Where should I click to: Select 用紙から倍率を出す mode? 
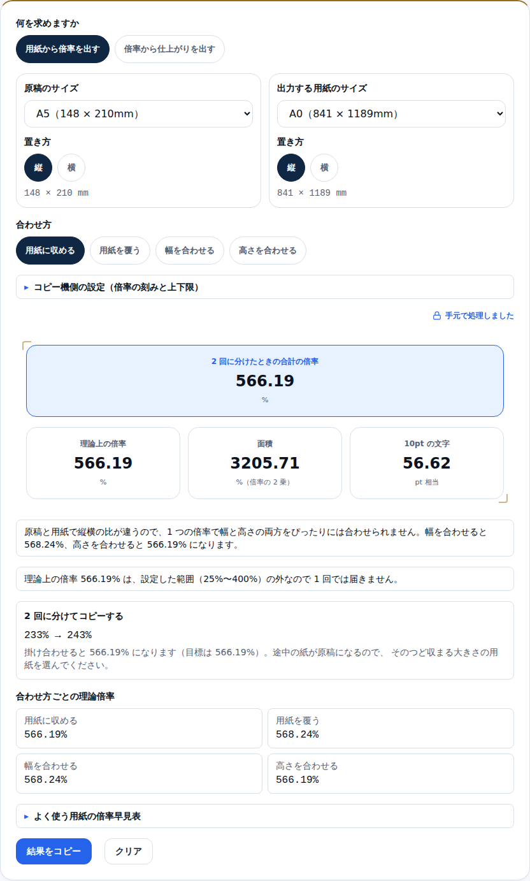coord(63,49)
